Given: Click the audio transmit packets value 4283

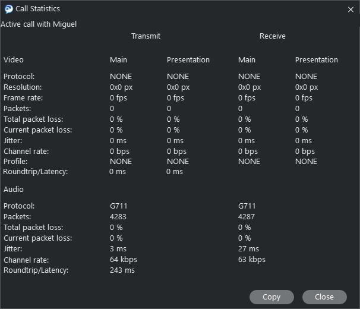Looking at the screenshot, I should [118, 217].
